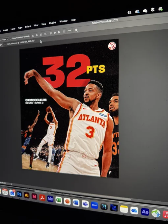Open Microsoft PowerPoint in the Dock

[67, 201]
